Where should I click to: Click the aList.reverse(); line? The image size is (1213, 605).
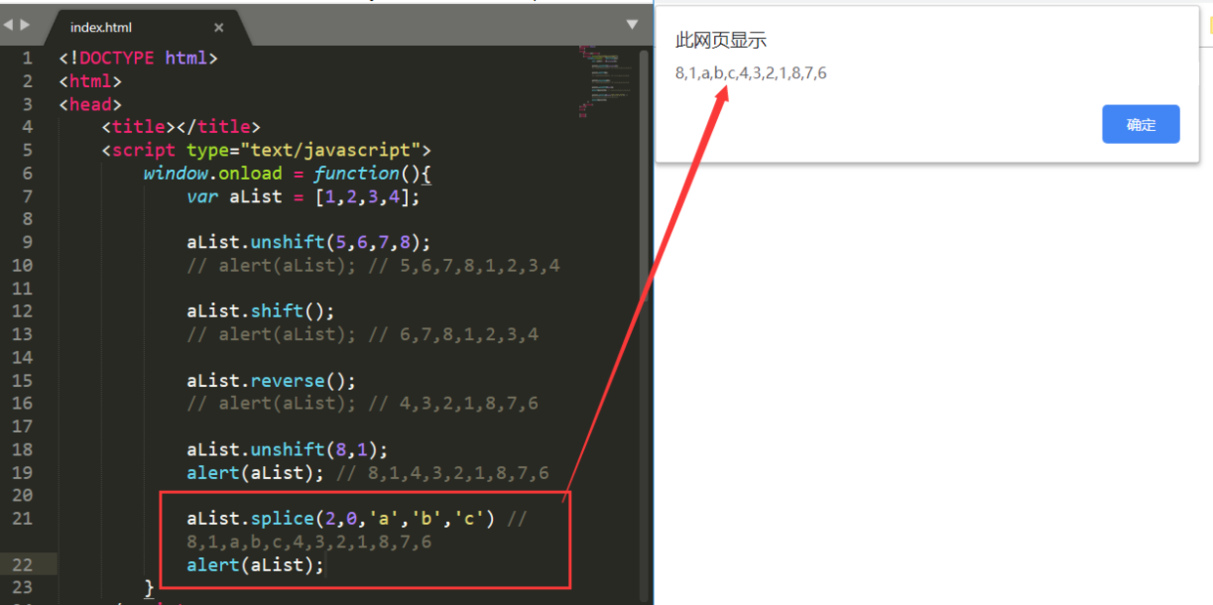[x=271, y=380]
